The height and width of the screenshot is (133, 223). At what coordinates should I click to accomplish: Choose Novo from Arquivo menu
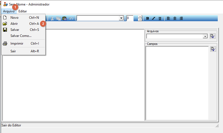click(23, 18)
